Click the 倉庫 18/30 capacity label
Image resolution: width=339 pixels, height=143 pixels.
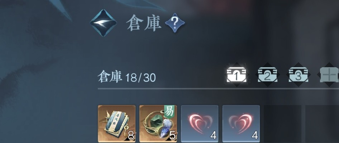(x=127, y=77)
